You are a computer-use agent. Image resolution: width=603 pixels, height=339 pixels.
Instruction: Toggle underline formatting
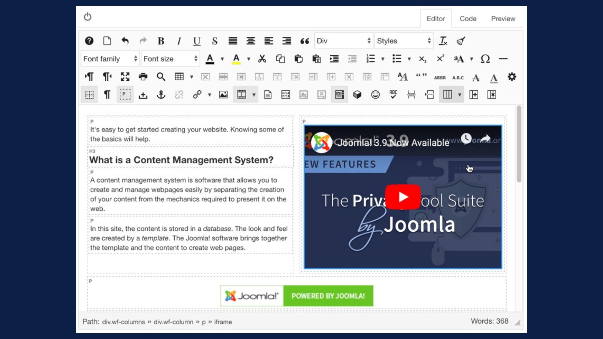tap(197, 41)
